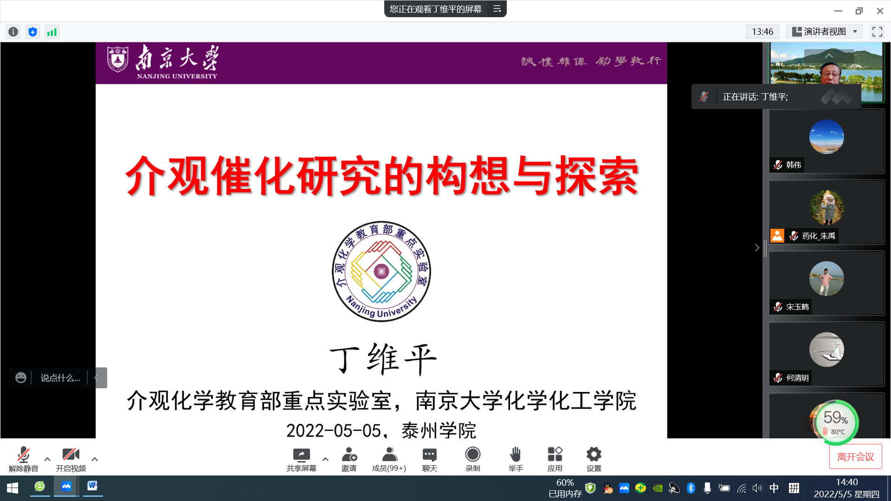Image resolution: width=891 pixels, height=501 pixels.
Task: Expand audio options arrow beside mute
Action: [x=47, y=459]
